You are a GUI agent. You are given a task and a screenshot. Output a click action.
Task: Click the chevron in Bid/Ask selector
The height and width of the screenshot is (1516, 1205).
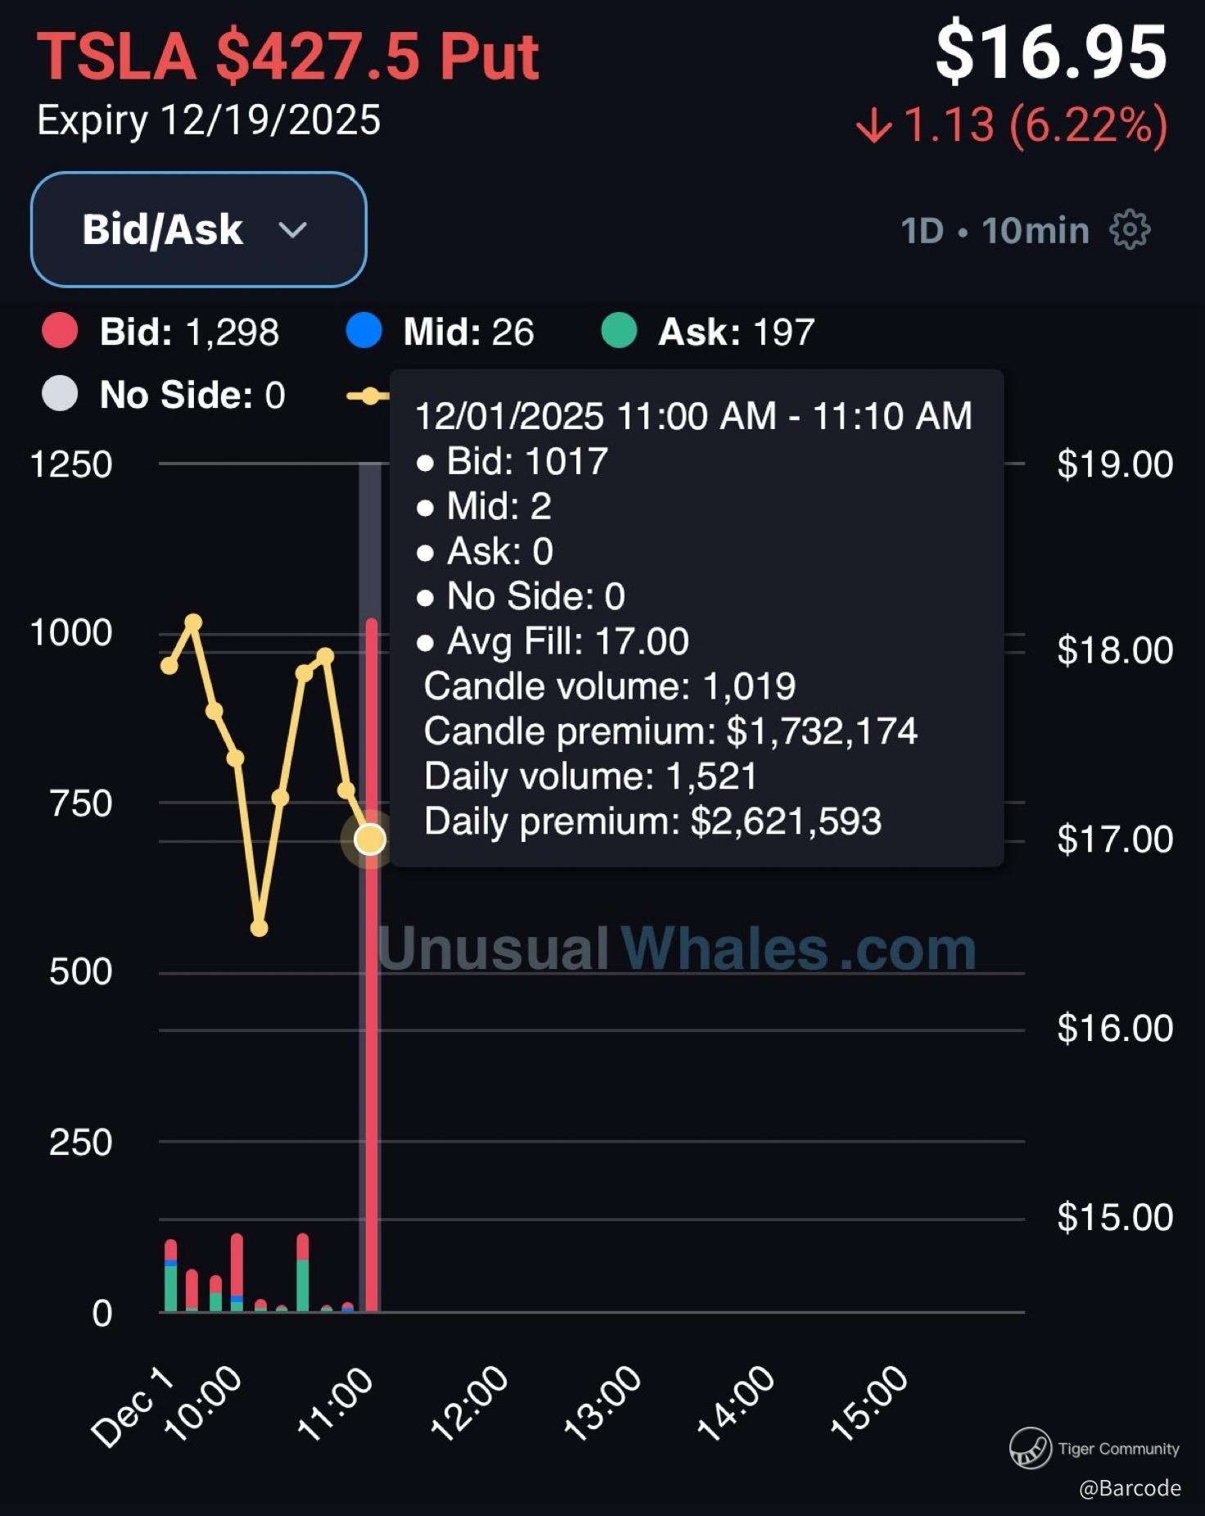point(292,230)
